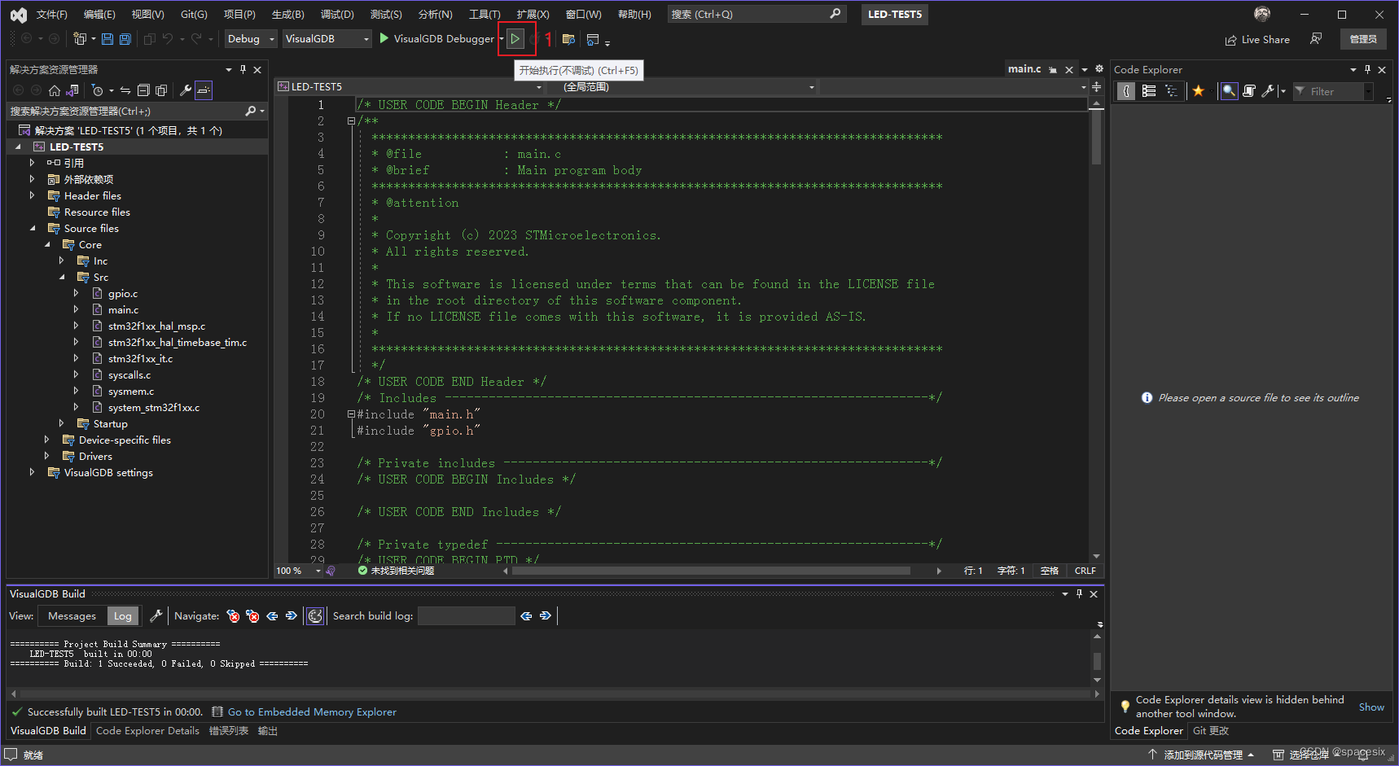Image resolution: width=1399 pixels, height=766 pixels.
Task: Expand the Header files node
Action: point(33,195)
